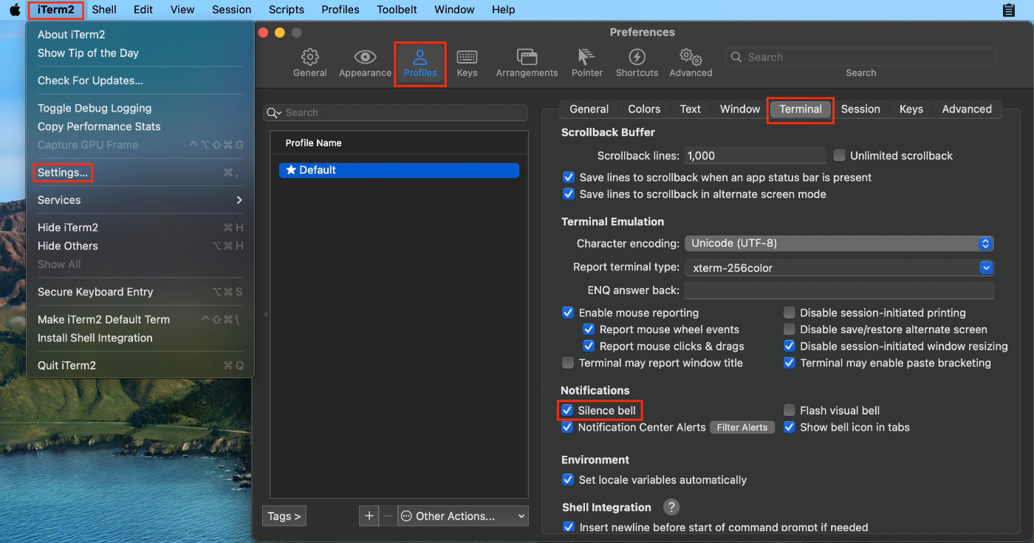Toggle Report mouse clicks & drags
Image resolution: width=1034 pixels, height=543 pixels.
[x=589, y=346]
